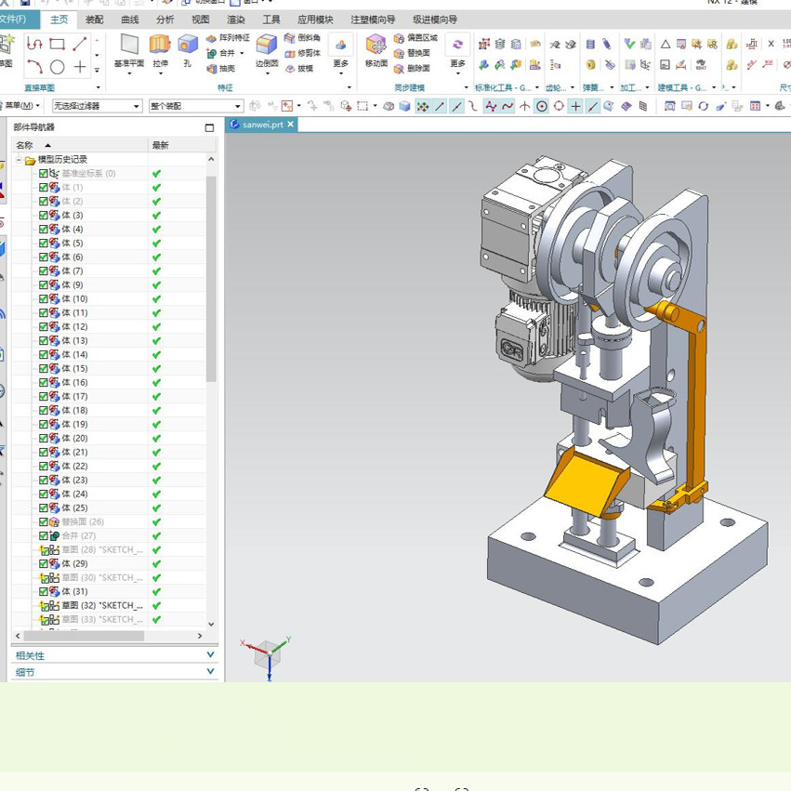Click the 替换面 replace face tool
Viewport: 791px width, 791px height.
[412, 53]
